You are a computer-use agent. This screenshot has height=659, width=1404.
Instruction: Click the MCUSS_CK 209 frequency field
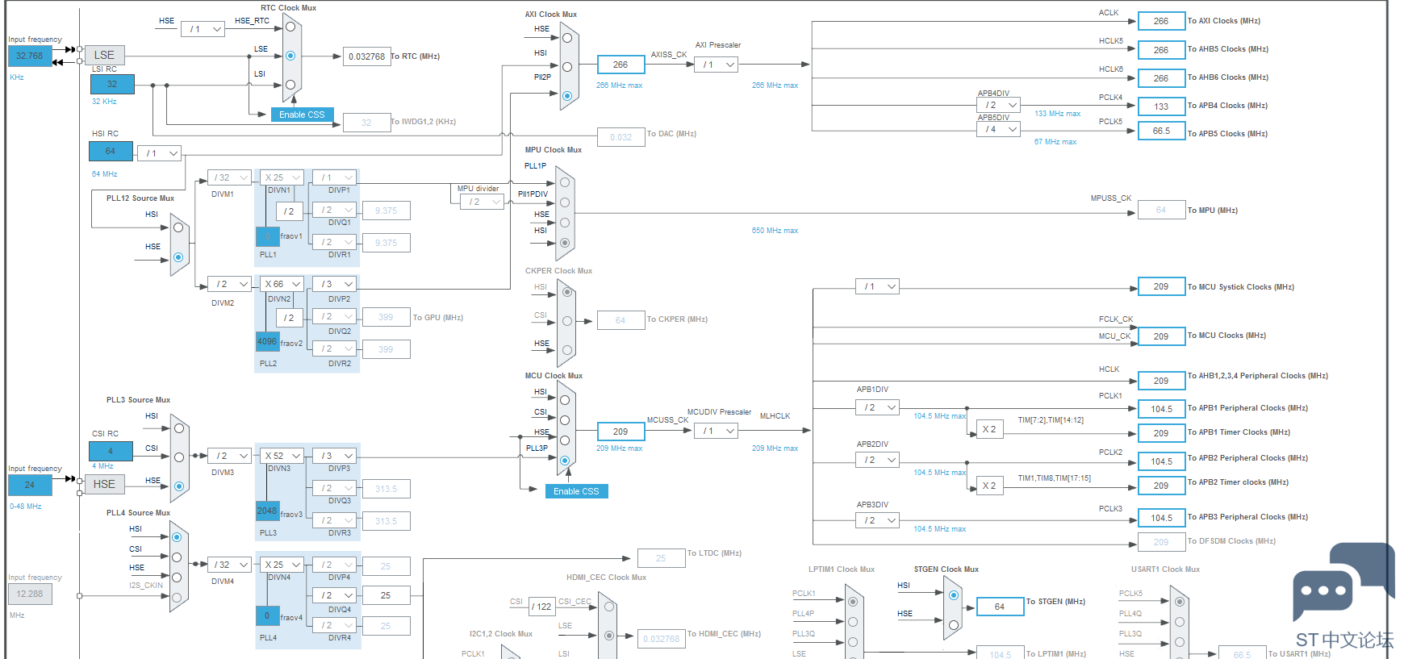(621, 432)
